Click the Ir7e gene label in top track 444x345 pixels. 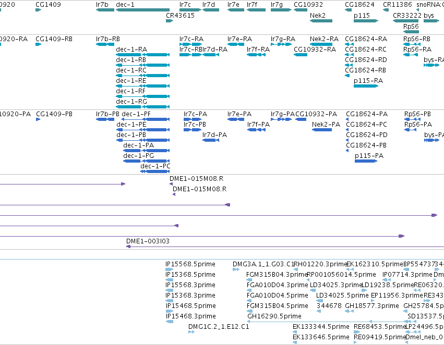(x=233, y=5)
